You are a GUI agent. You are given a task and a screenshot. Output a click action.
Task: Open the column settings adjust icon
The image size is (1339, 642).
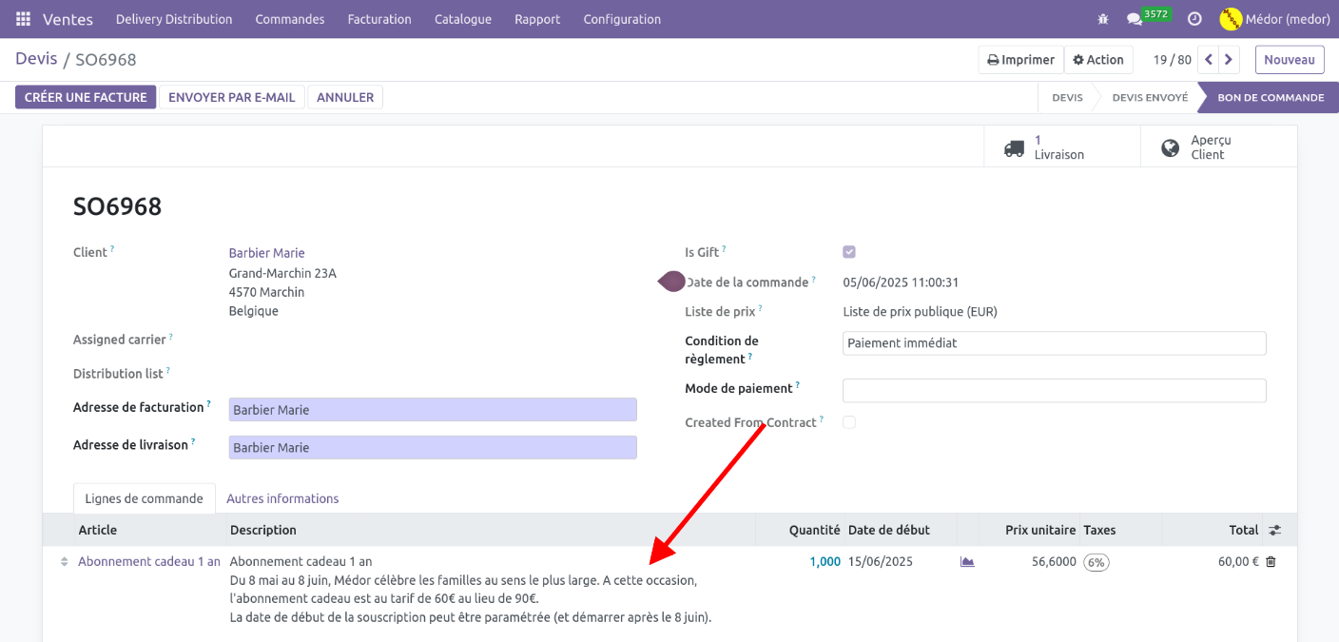(1275, 531)
